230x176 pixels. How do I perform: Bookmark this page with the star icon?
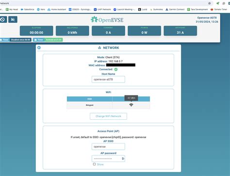click(x=210, y=3)
